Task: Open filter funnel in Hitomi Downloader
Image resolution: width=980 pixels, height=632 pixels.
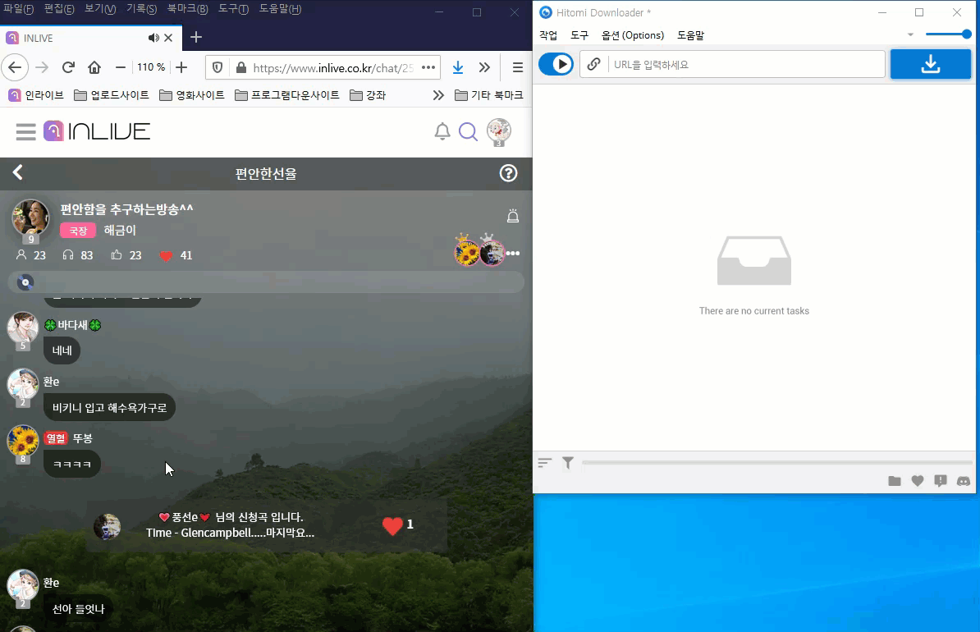Action: tap(567, 463)
